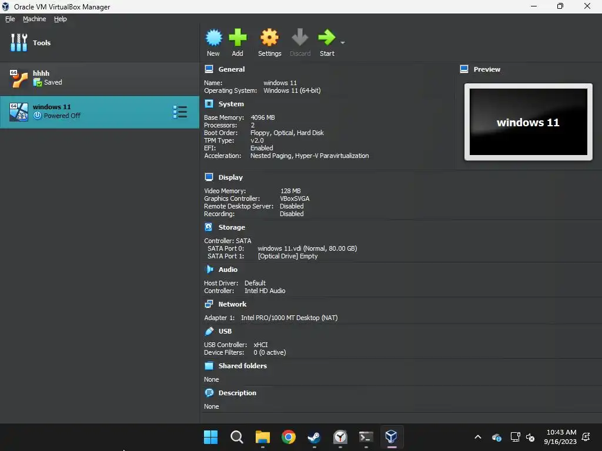Click the General section icon
Viewport: 602px width, 451px height.
coord(209,69)
